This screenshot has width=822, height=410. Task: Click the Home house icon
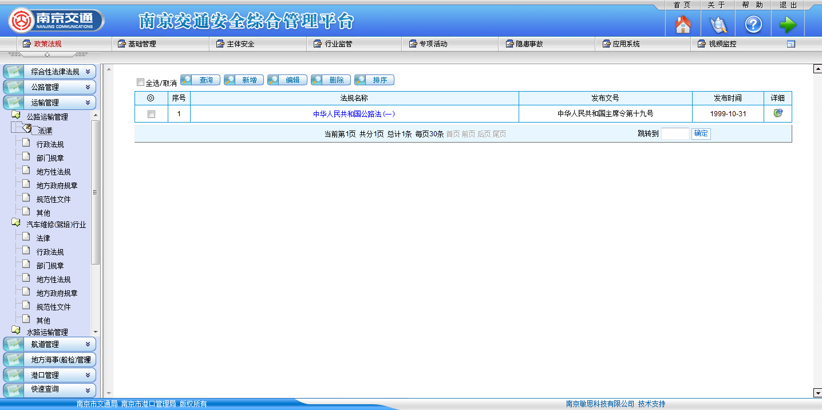click(683, 25)
